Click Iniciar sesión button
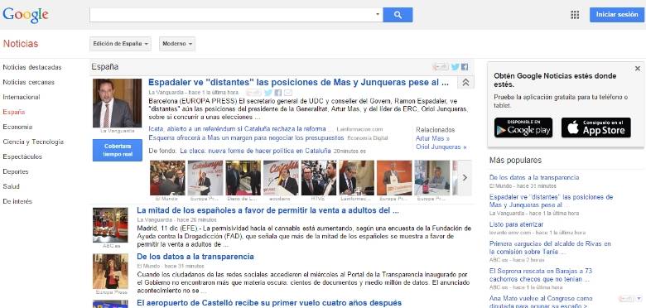This screenshot has width=646, height=308. [617, 14]
